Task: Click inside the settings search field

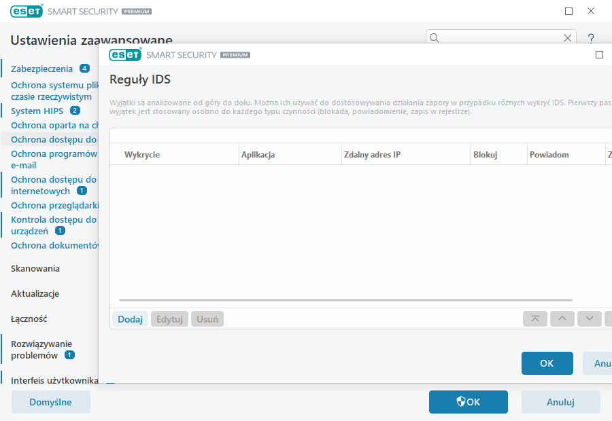Action: click(501, 38)
